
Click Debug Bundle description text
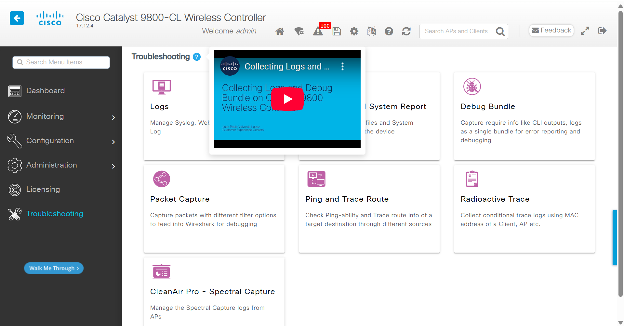point(521,132)
